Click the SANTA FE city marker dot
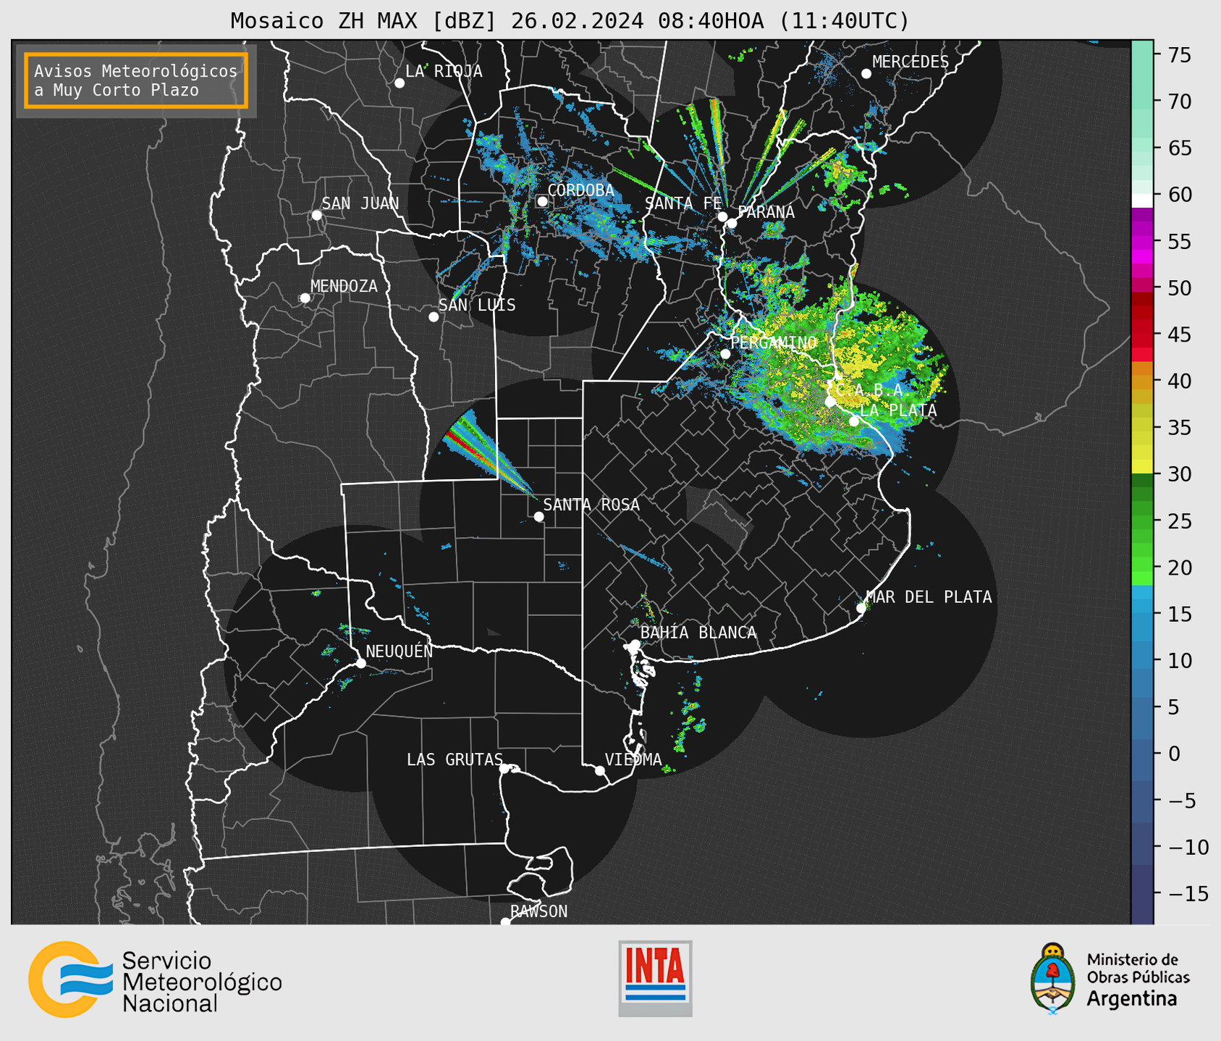The height and width of the screenshot is (1041, 1221). (722, 216)
